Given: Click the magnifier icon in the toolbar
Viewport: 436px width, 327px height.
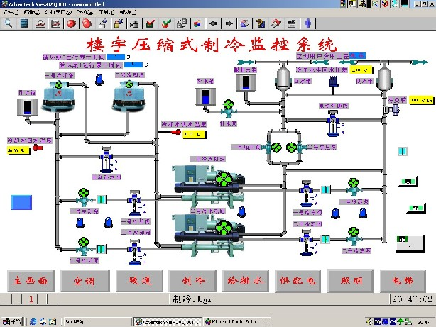Looking at the screenshot, I should (9, 23).
